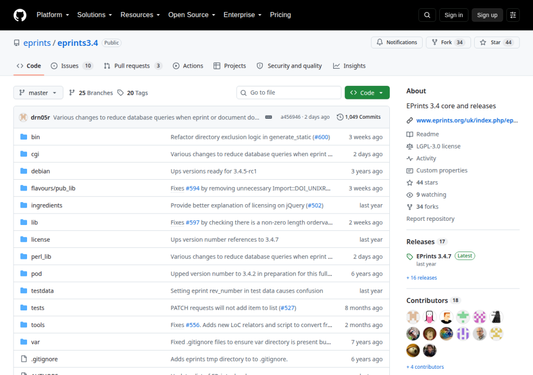Go to the Pricing page
The width and height of the screenshot is (533, 375).
[x=280, y=15]
